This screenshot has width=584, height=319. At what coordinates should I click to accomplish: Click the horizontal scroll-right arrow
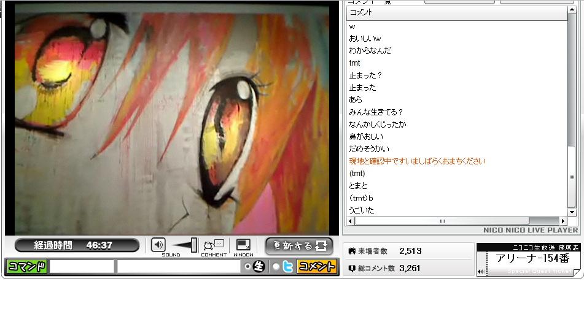click(x=563, y=221)
